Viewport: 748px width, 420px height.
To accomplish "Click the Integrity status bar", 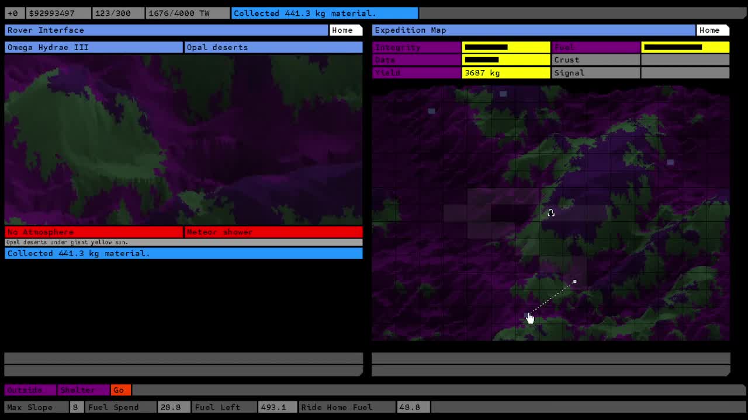I will pyautogui.click(x=505, y=47).
